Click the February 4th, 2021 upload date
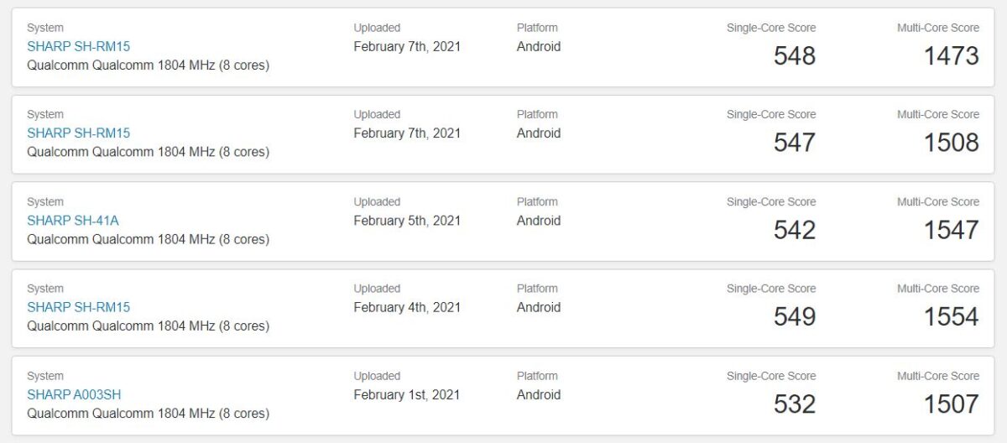The image size is (1007, 443). pyautogui.click(x=407, y=307)
